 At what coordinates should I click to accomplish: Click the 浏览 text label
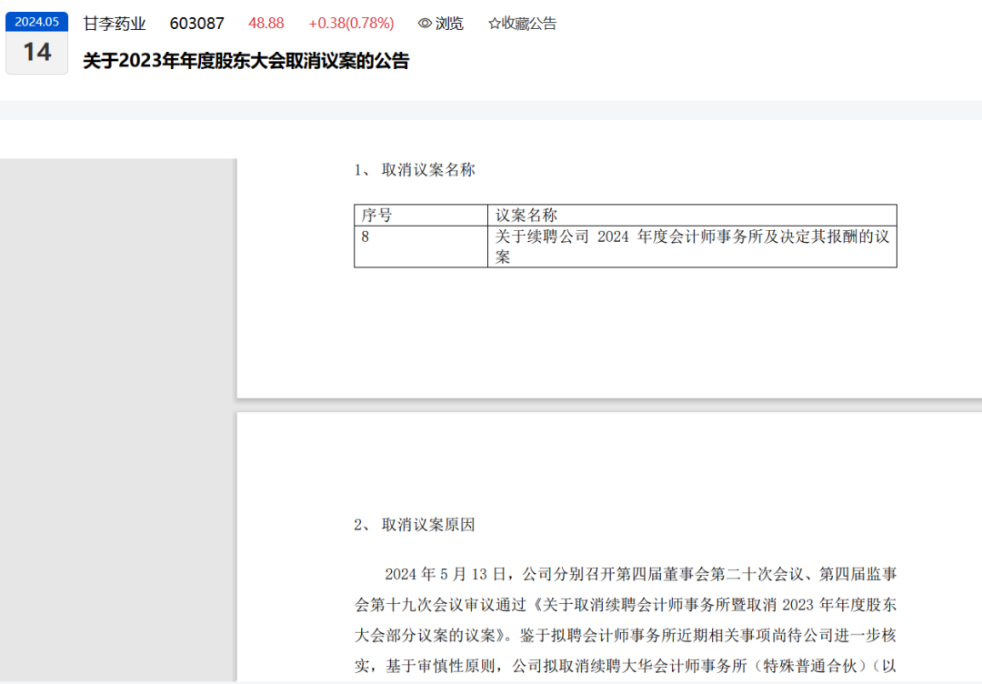tap(449, 24)
